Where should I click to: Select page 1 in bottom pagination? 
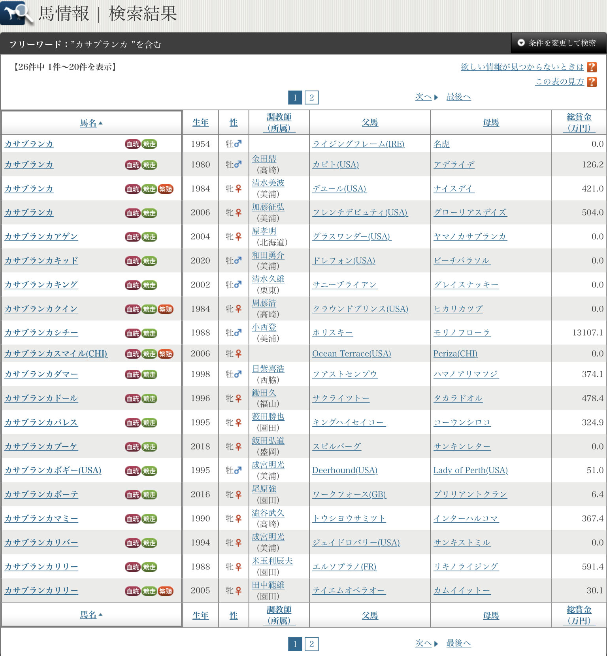click(x=295, y=644)
